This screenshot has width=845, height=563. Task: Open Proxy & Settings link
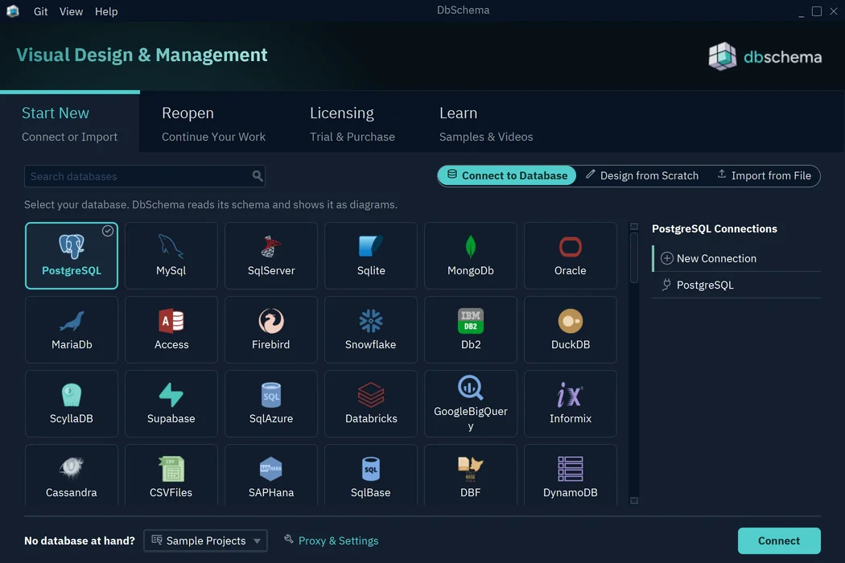(x=332, y=540)
